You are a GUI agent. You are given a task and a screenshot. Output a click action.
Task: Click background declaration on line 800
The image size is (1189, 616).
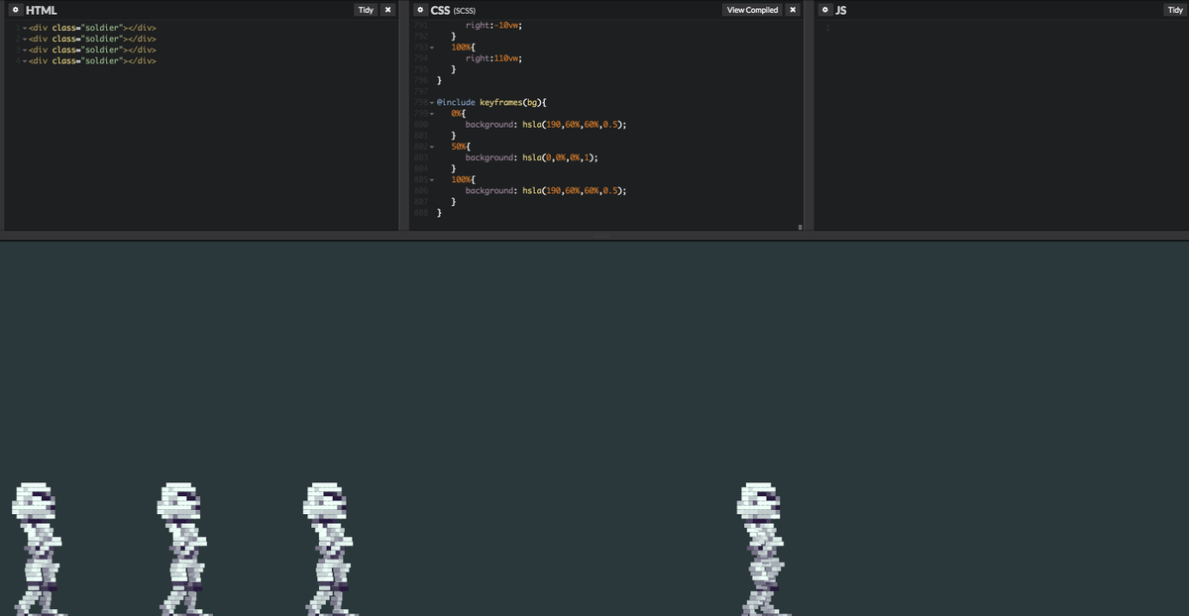click(x=546, y=125)
